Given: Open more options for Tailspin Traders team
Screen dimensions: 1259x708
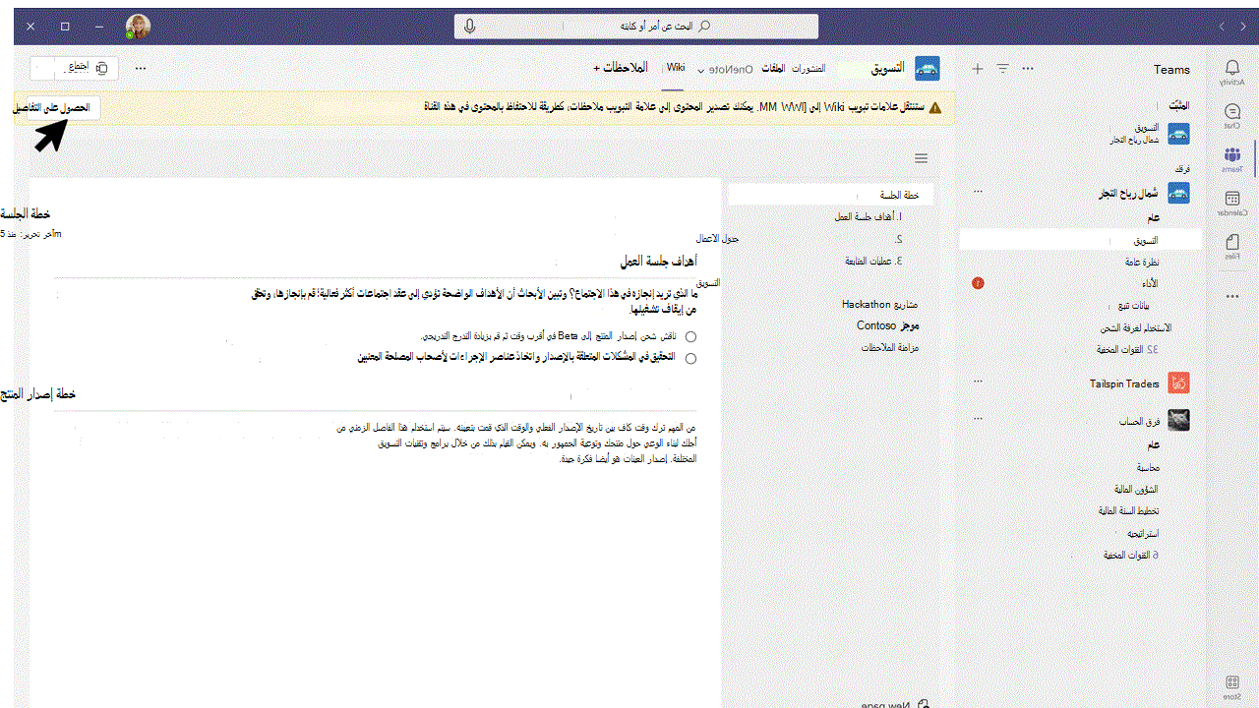Looking at the screenshot, I should [978, 382].
